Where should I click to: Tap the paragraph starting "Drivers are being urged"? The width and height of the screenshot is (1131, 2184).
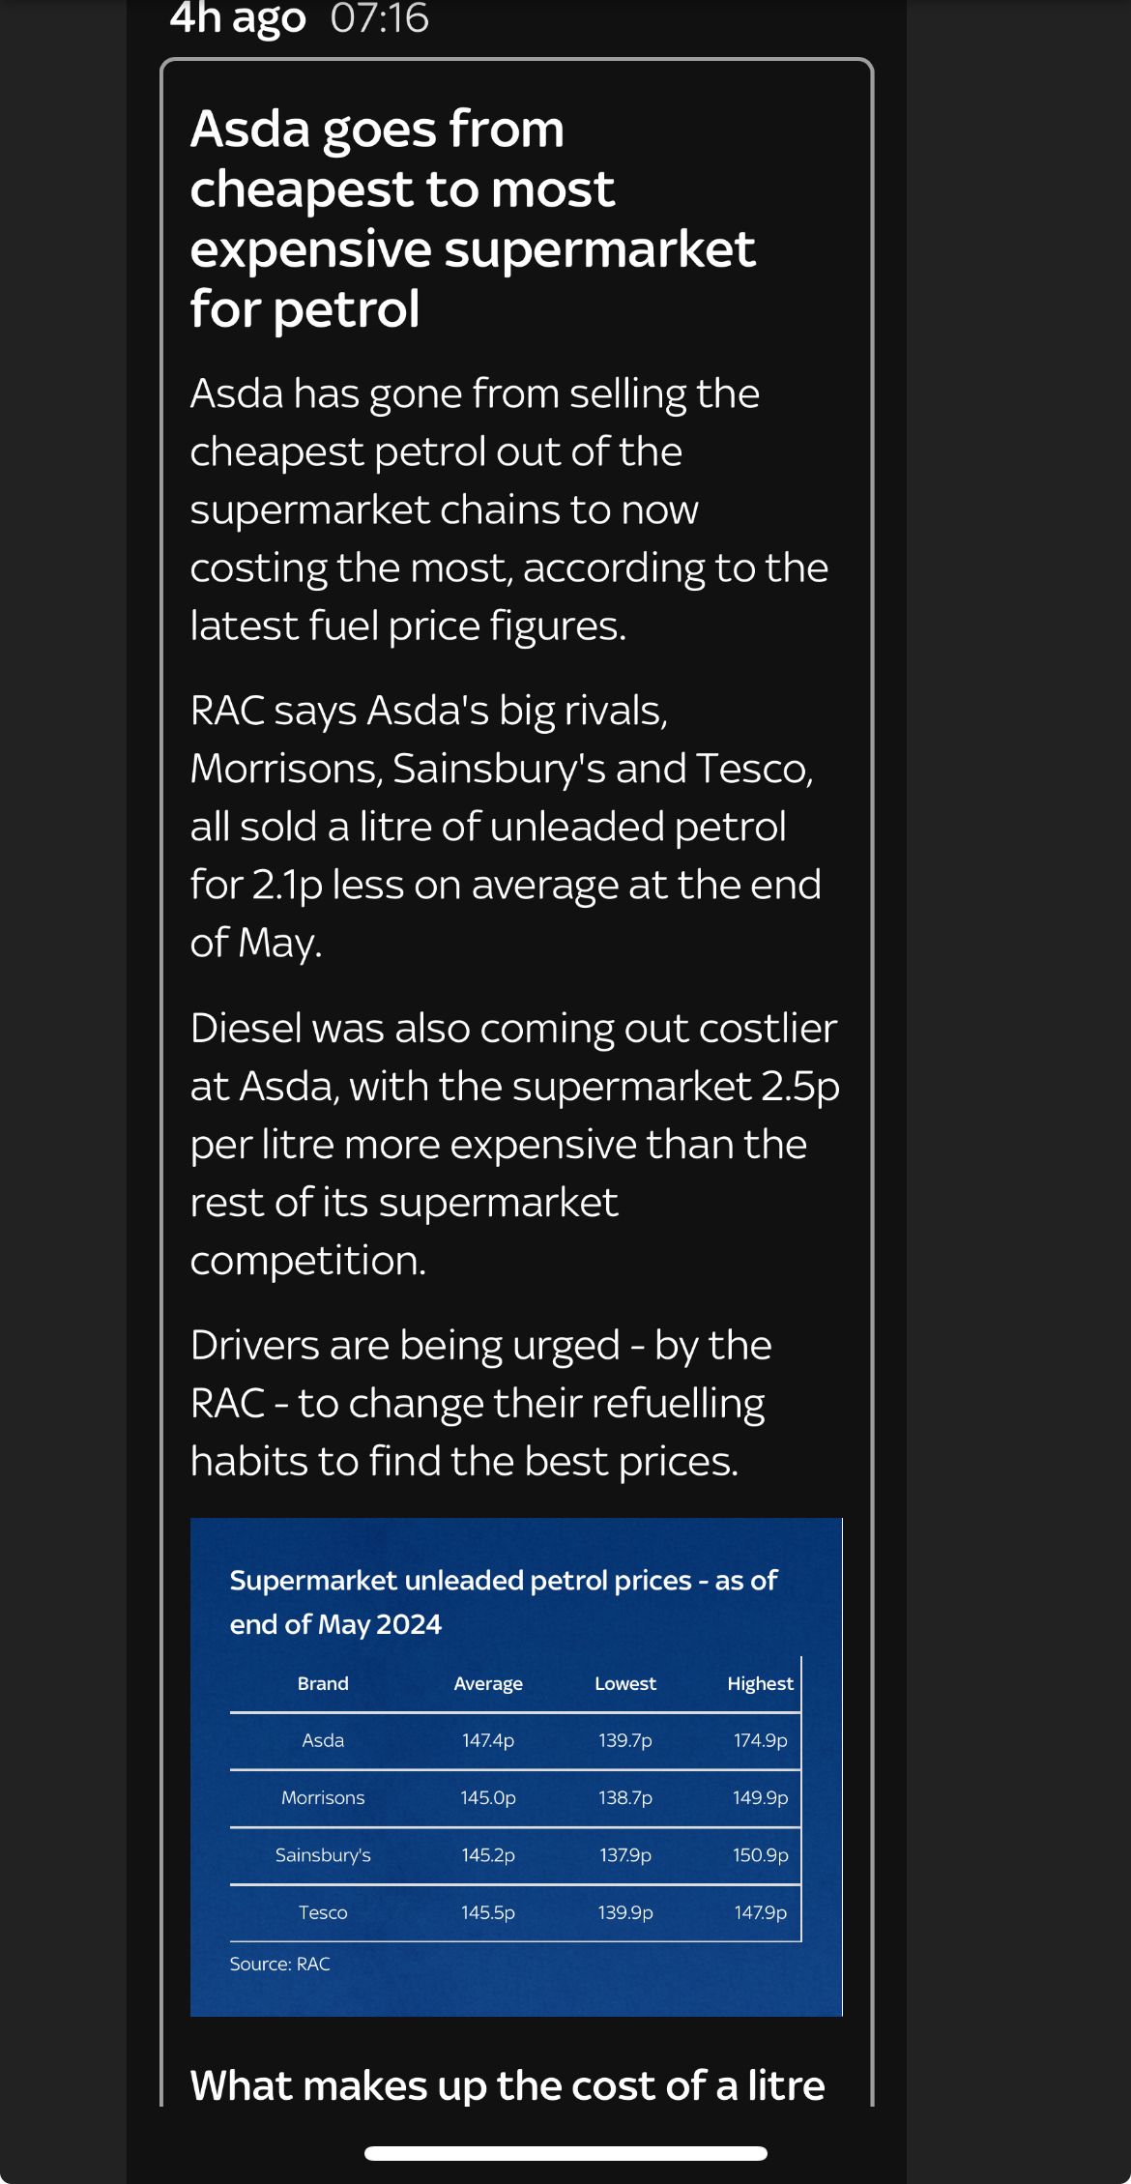[x=480, y=1402]
